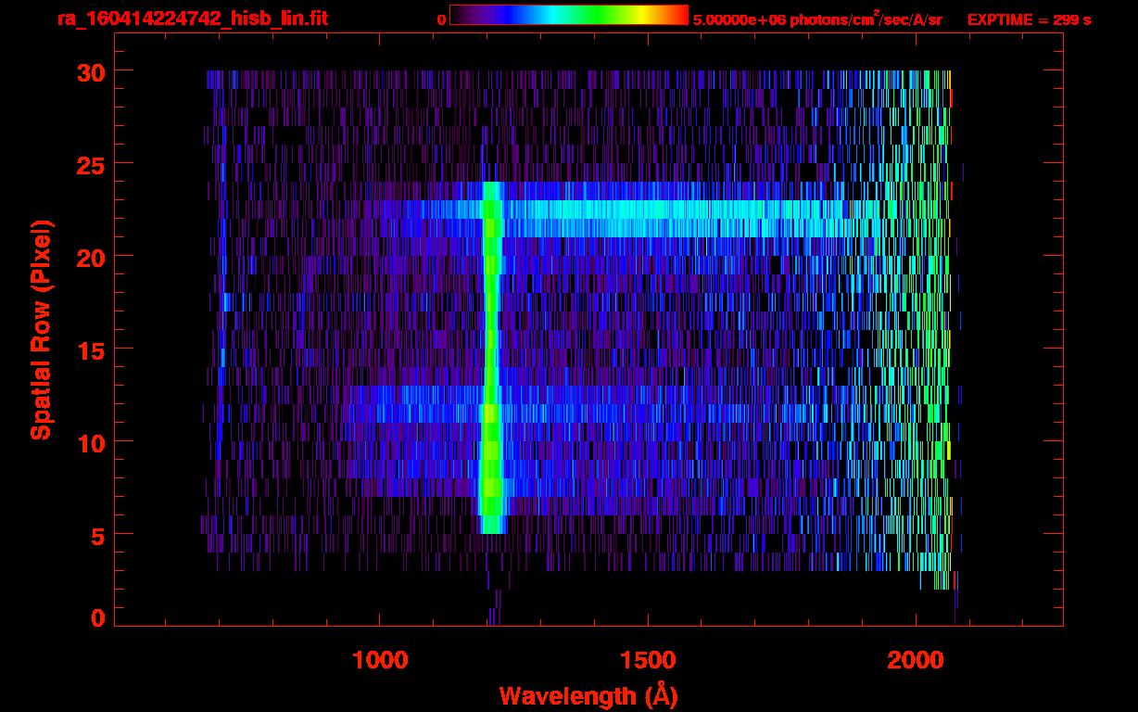Click the red end of the color bar
Screen dimensions: 1138x712
(x=678, y=15)
